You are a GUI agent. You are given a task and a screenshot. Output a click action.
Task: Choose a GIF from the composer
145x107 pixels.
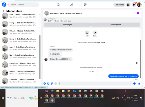[x=55, y=83]
